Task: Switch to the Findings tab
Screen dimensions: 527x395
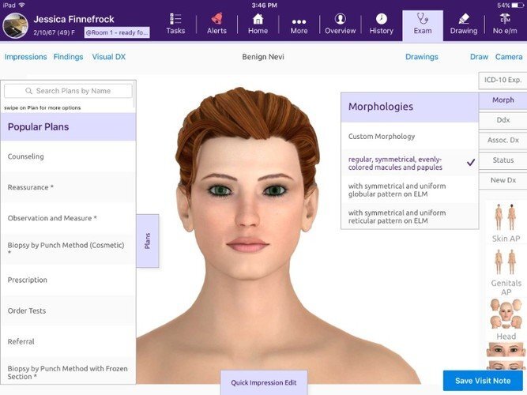Action: tap(68, 57)
